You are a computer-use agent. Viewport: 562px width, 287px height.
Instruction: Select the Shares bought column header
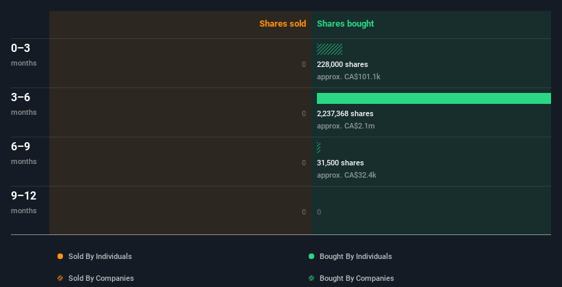(345, 24)
